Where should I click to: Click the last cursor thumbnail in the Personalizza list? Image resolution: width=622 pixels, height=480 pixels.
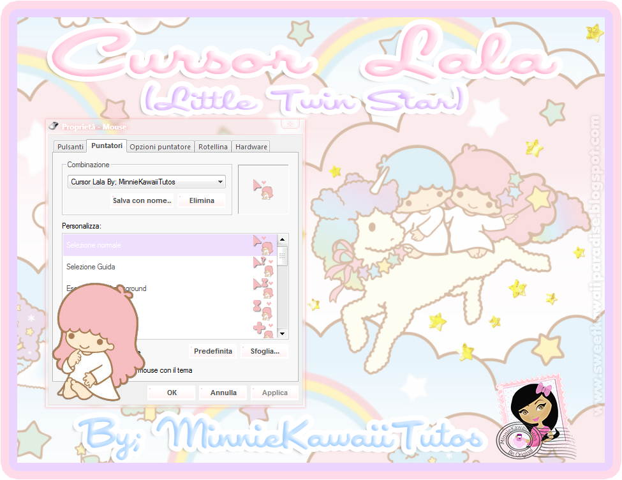pos(263,329)
